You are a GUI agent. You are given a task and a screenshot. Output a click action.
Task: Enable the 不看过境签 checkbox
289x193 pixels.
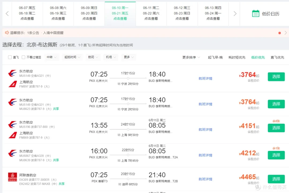coord(23,57)
